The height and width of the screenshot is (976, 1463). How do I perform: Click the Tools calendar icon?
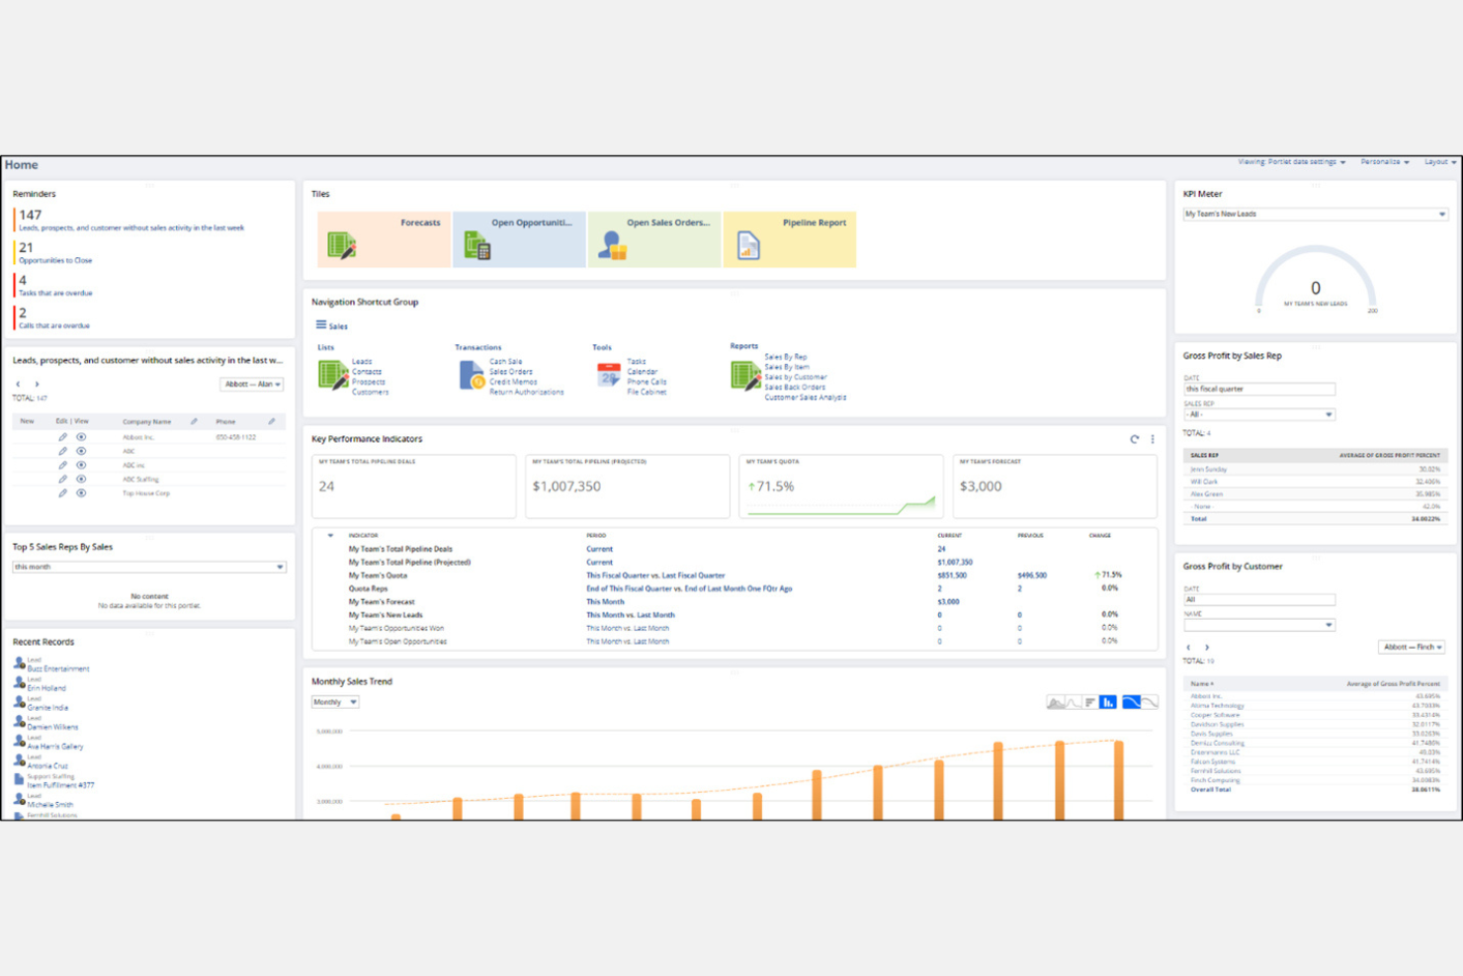pos(608,376)
